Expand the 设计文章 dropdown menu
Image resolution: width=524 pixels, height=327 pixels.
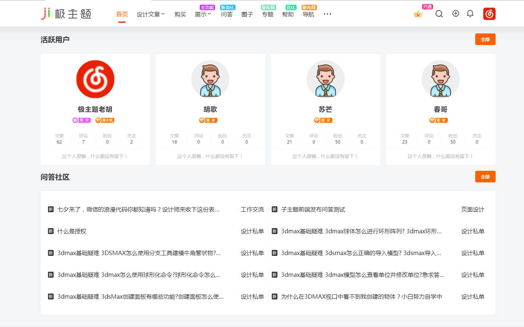(151, 14)
